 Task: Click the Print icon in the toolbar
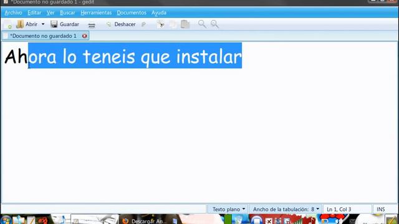(x=92, y=25)
